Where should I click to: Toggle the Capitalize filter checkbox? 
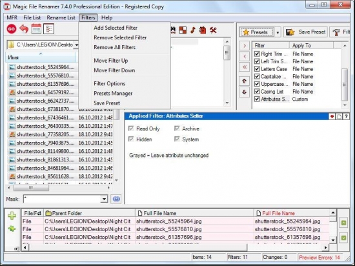pyautogui.click(x=257, y=77)
